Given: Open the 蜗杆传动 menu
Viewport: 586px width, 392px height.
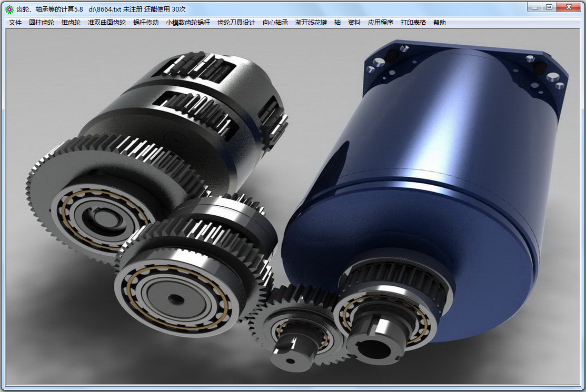Looking at the screenshot, I should coord(146,23).
